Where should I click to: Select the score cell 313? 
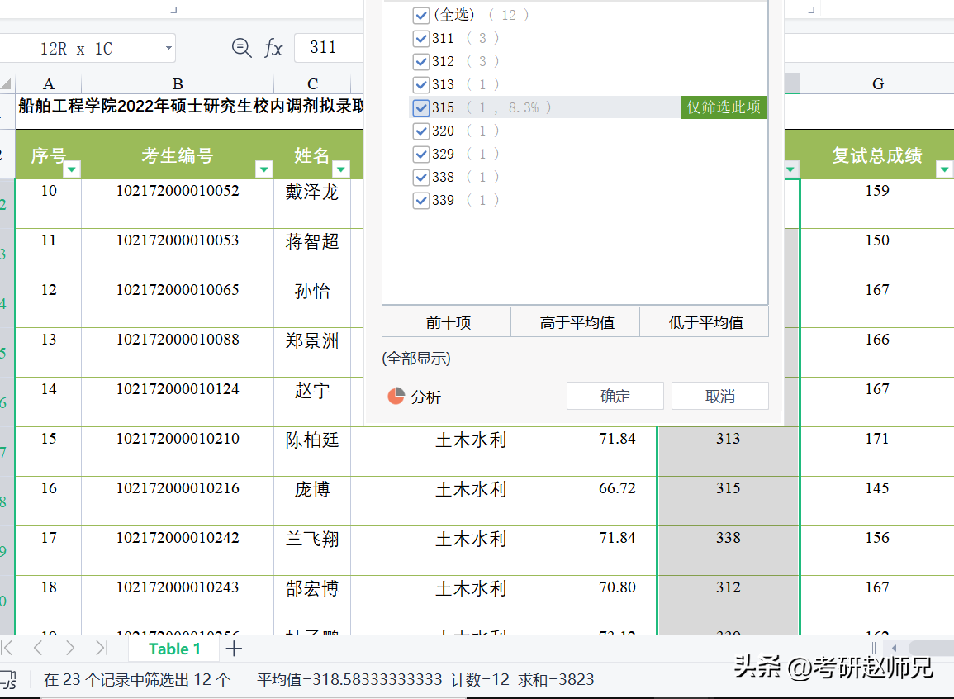[729, 451]
